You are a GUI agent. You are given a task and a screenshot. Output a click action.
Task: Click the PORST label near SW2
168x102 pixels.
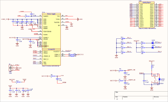(x=141, y=73)
